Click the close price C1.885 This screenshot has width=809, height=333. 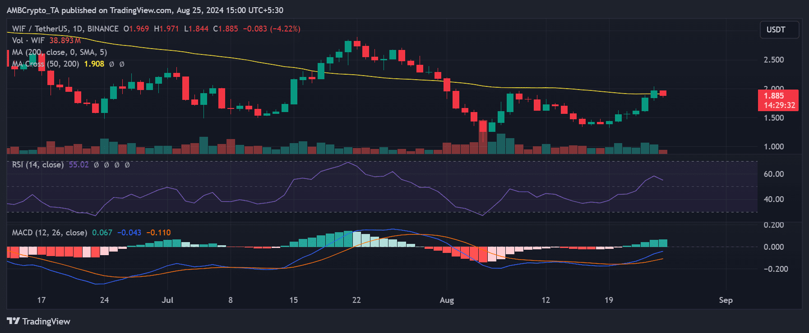(226, 29)
